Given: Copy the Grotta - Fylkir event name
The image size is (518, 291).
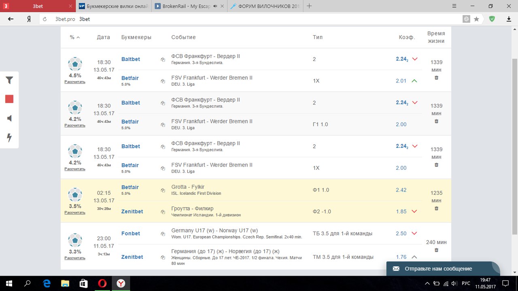Looking at the screenshot, I should 163,190.
